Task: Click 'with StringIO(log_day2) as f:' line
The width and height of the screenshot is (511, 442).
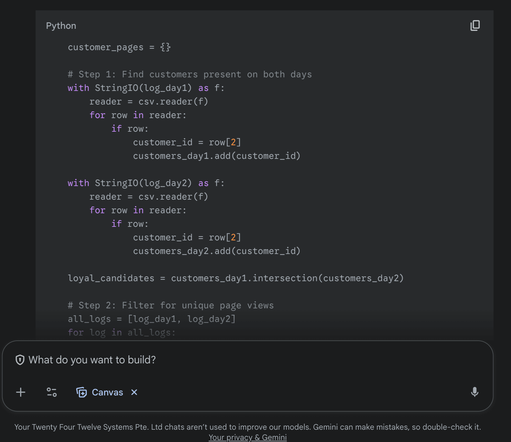Action: pos(146,183)
